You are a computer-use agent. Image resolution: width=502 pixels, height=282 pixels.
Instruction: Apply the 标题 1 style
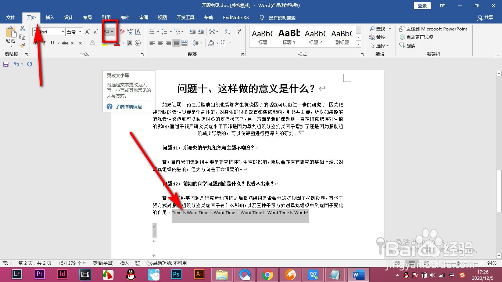click(289, 37)
